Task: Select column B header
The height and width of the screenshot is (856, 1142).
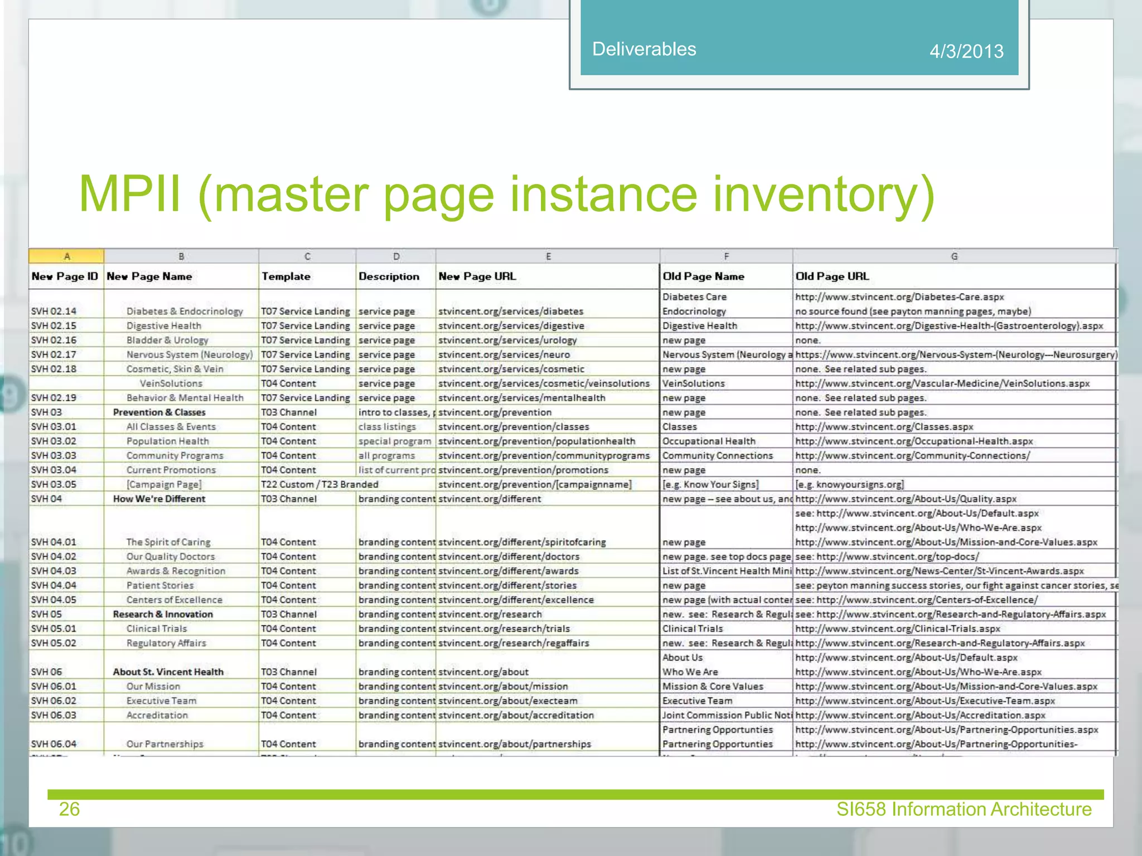Action: 181,256
